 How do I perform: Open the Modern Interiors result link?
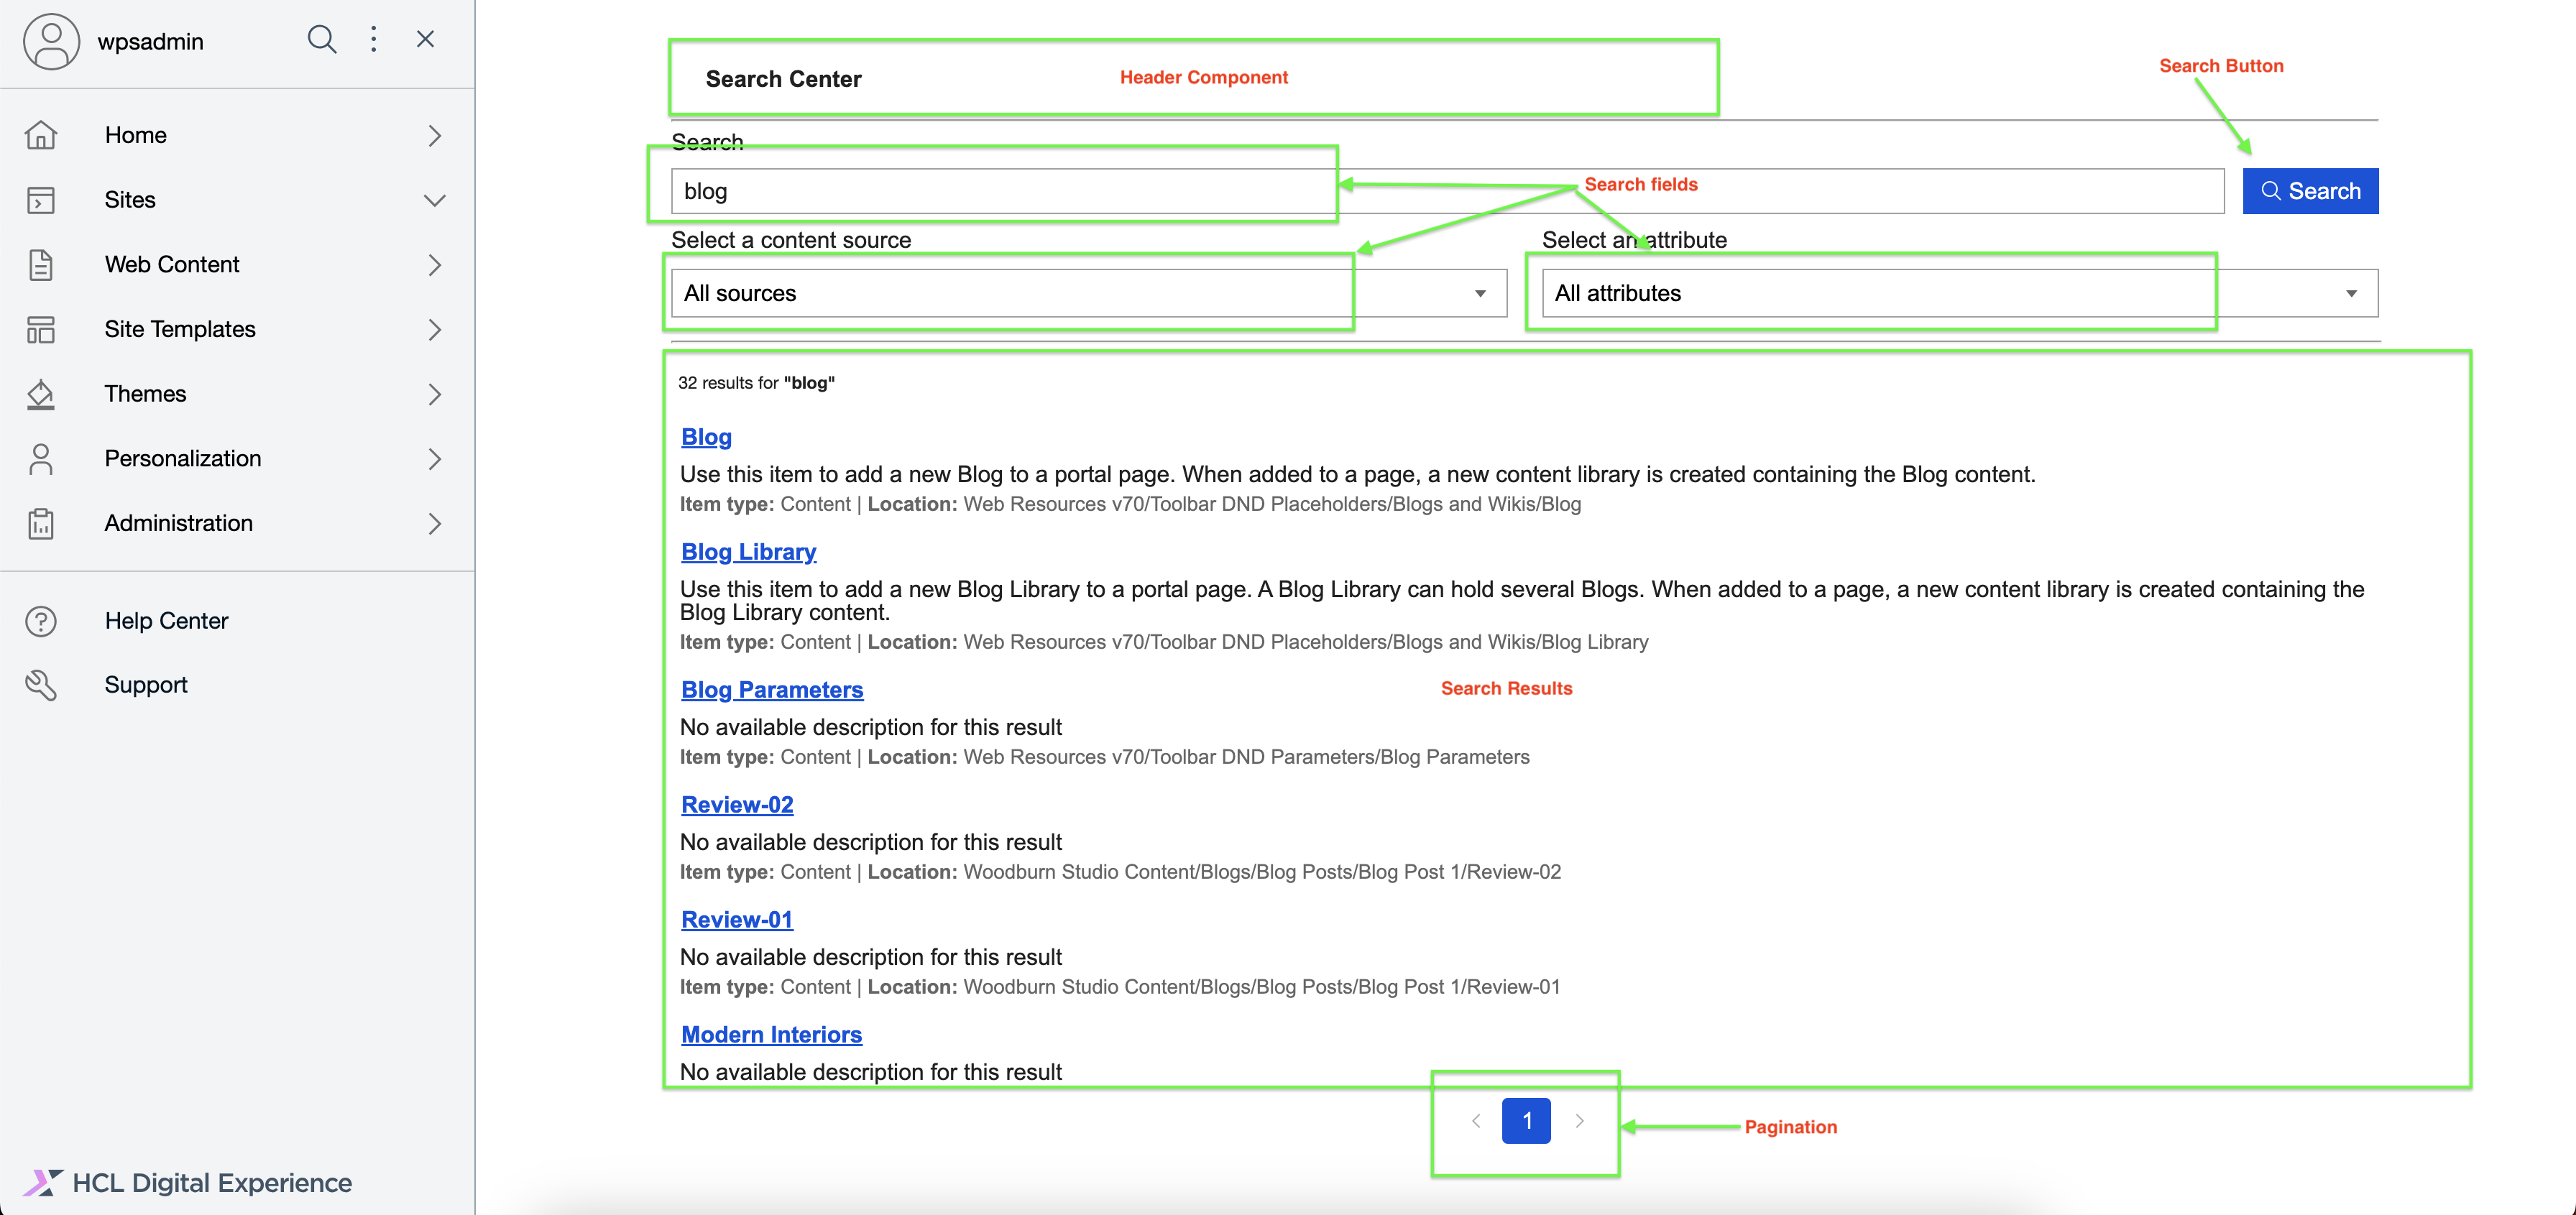pos(771,1034)
